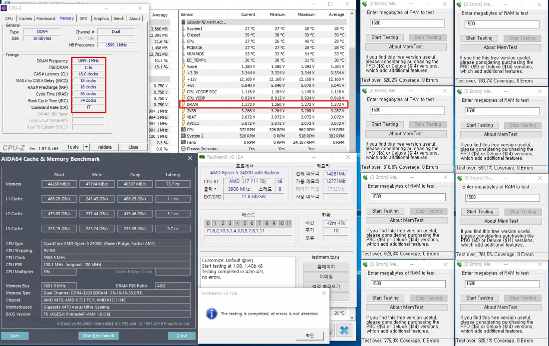549x346 pixels.
Task: Click test number 11 box in TestMem5
Action: click(x=288, y=223)
